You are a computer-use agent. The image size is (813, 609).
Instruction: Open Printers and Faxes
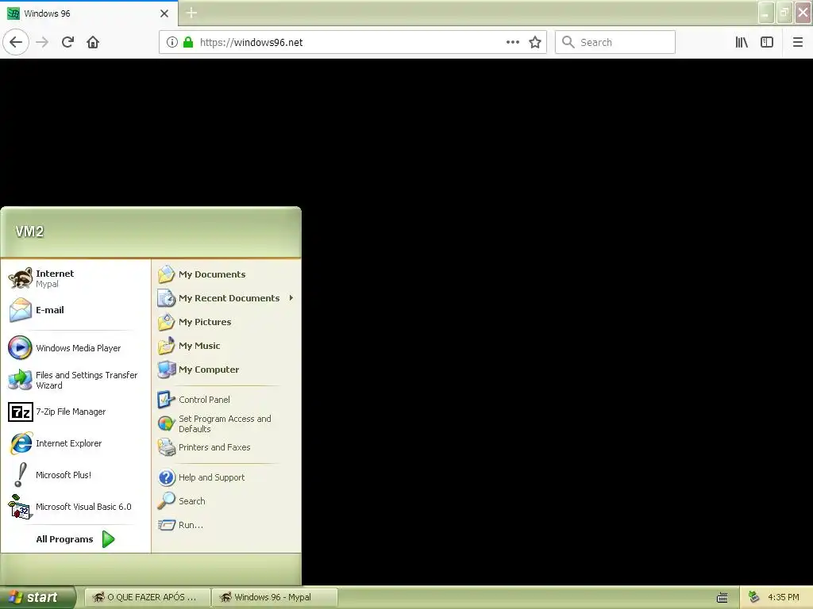pyautogui.click(x=226, y=447)
